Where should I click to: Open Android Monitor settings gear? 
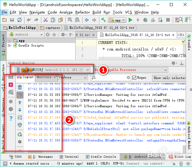[174, 63]
